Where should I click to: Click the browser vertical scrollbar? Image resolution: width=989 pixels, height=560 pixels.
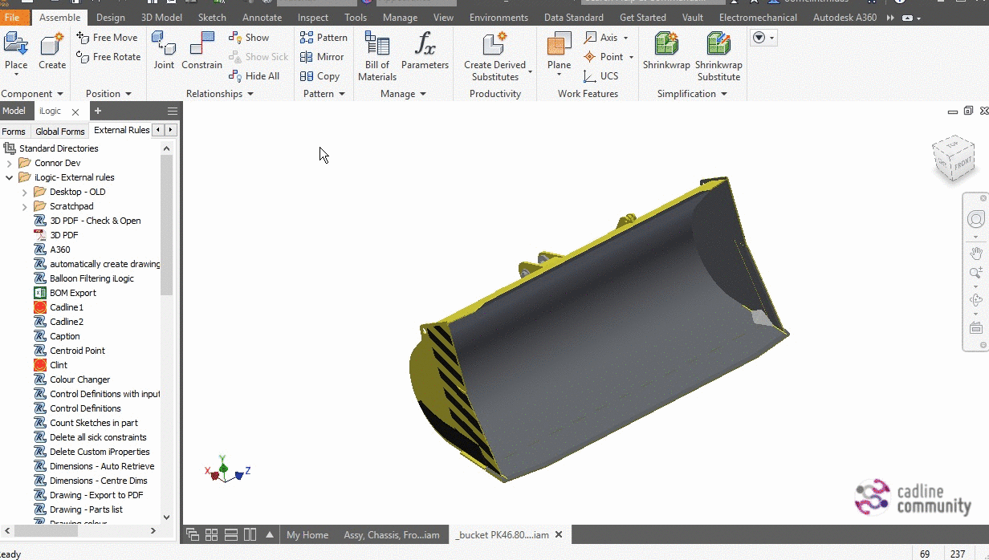(167, 225)
